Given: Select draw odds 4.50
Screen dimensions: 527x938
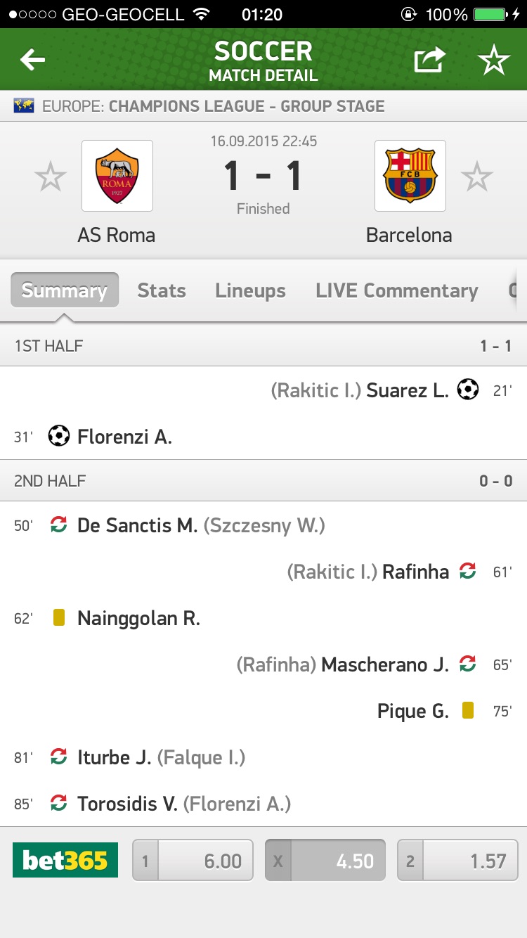Looking at the screenshot, I should (x=325, y=860).
